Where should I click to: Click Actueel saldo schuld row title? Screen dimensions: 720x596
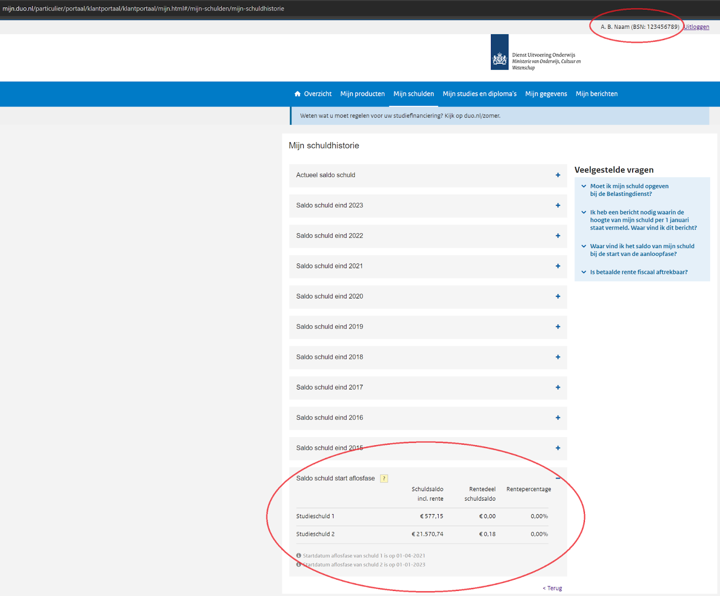(325, 175)
